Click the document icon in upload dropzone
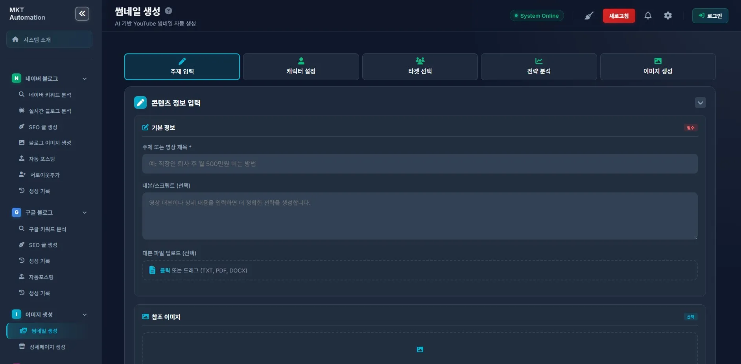The height and width of the screenshot is (364, 741). [152, 270]
